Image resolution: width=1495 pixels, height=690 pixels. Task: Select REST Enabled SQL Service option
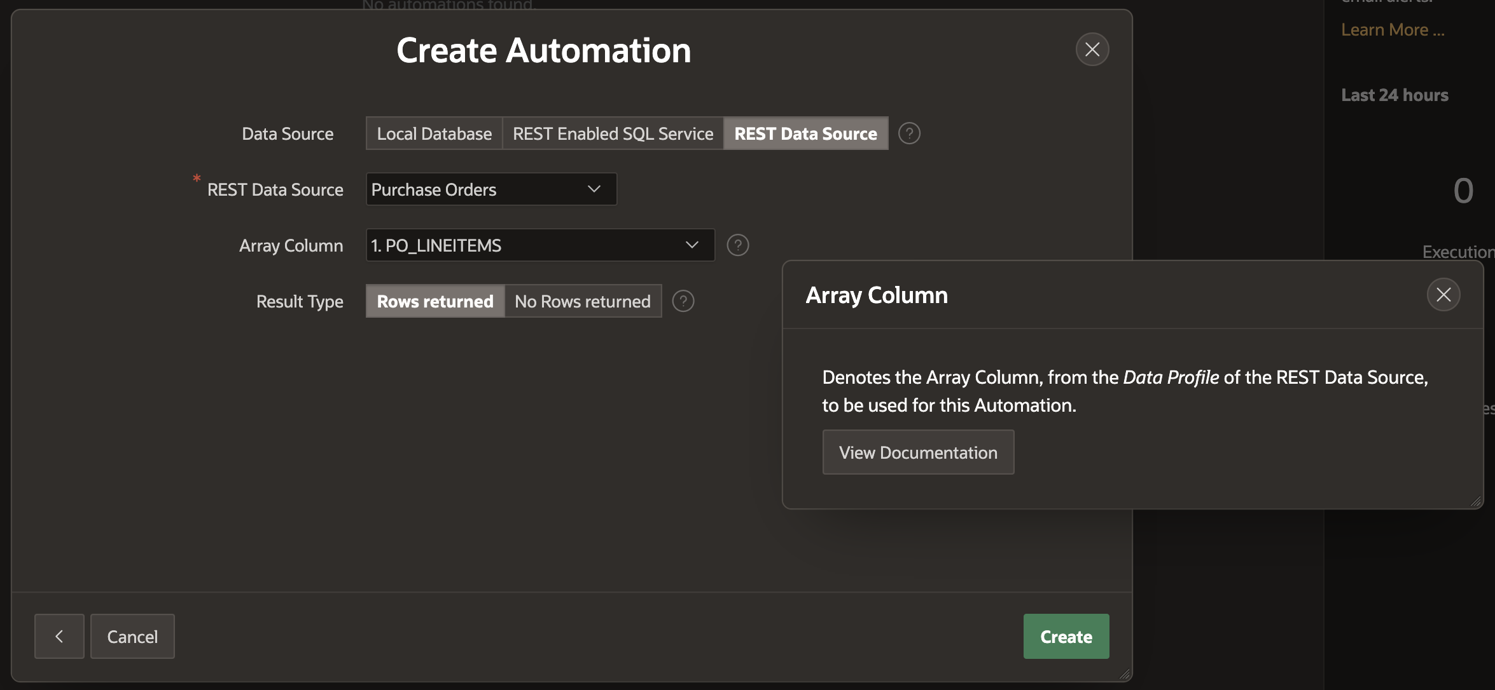[x=613, y=133]
